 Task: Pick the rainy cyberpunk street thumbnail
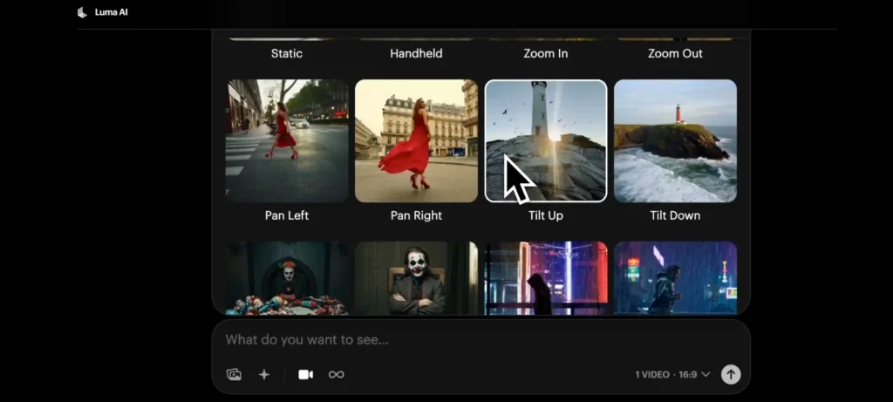(x=676, y=278)
